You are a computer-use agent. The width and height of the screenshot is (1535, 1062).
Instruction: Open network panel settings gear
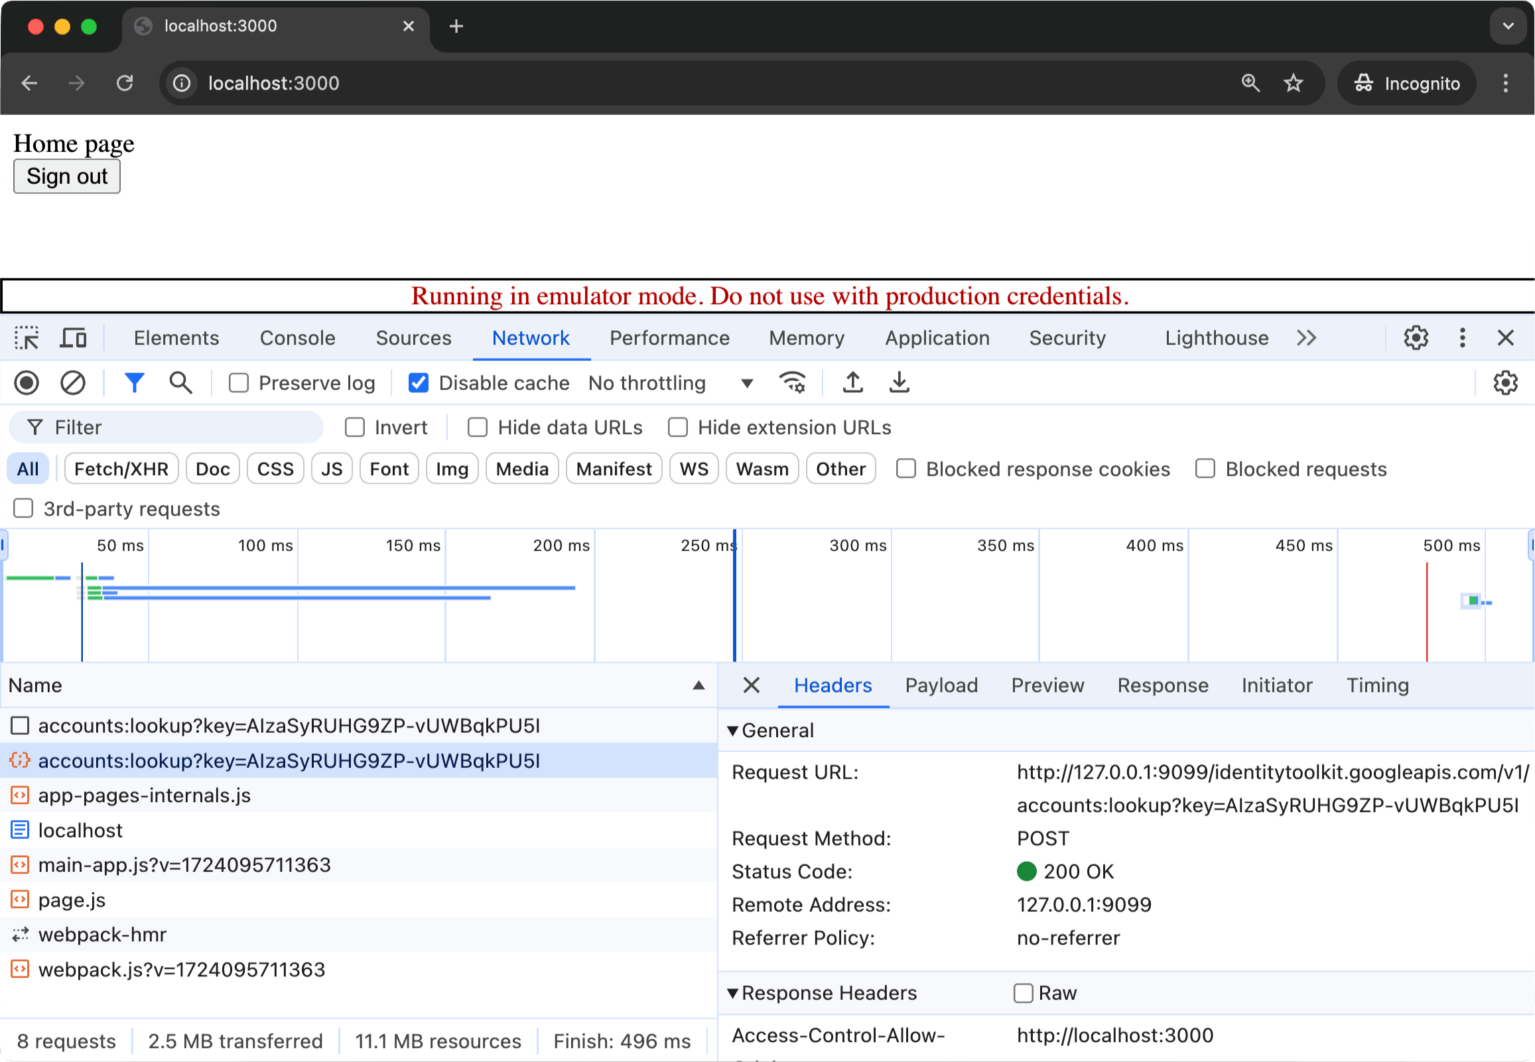click(x=1505, y=383)
